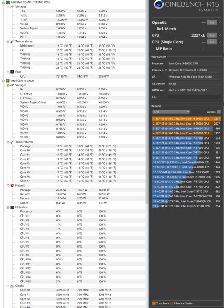Click the Utilization icon in the tree
The width and height of the screenshot is (224, 308).
click(12, 207)
